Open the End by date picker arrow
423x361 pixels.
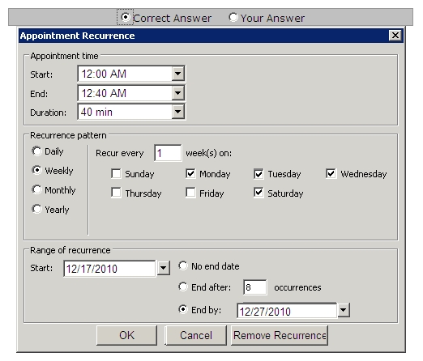point(344,310)
